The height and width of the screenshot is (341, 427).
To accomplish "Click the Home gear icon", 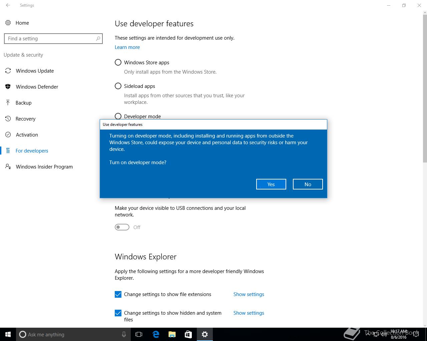I will tap(8, 23).
